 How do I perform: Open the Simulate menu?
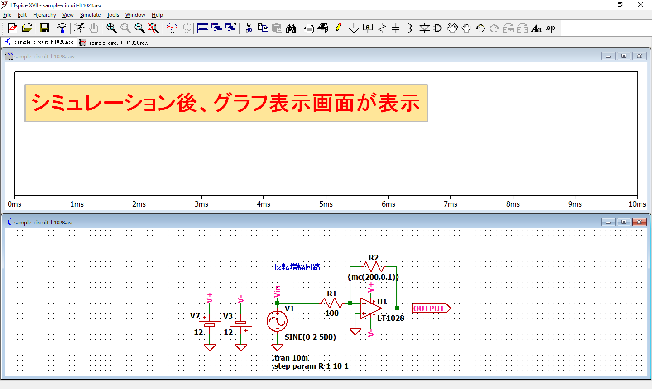pos(90,15)
